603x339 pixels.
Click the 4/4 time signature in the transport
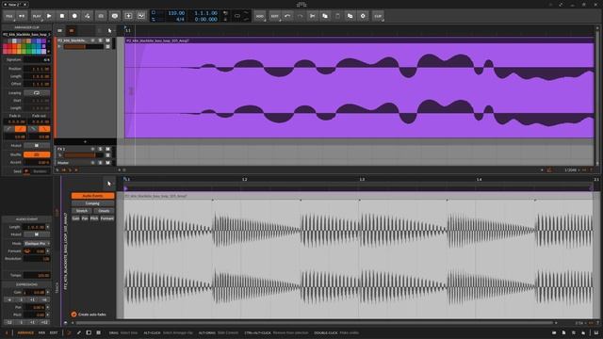[x=180, y=19]
